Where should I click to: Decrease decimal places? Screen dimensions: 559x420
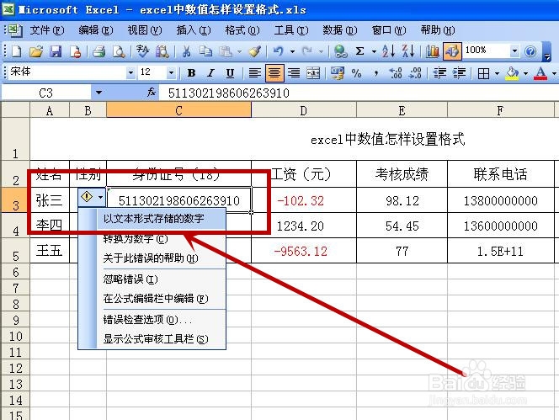click(x=415, y=73)
